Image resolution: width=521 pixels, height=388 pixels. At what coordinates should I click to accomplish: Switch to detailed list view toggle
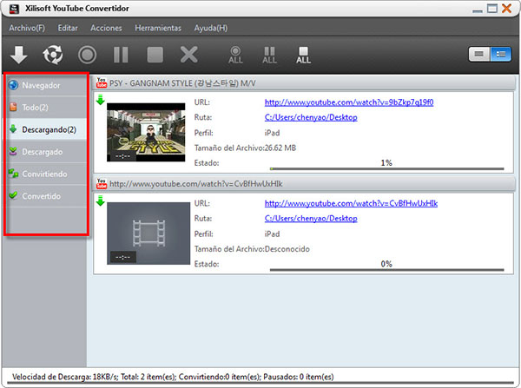point(500,54)
